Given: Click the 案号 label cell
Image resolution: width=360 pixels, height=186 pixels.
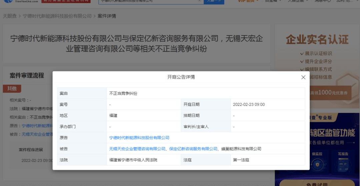Looking at the screenshot, I should [x=82, y=105].
